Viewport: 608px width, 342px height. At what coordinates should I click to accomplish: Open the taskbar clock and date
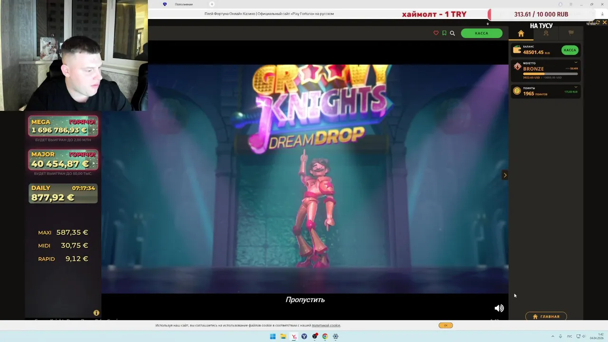(596, 336)
